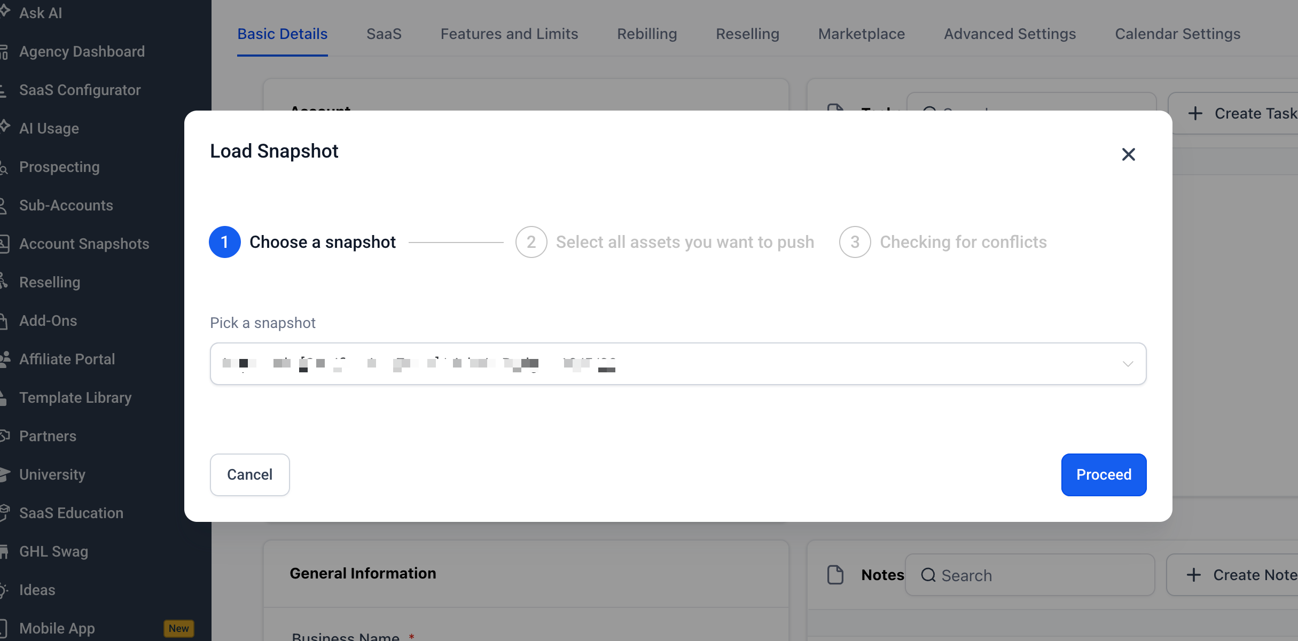Click the Create Note button
1298x641 pixels.
(1232, 575)
